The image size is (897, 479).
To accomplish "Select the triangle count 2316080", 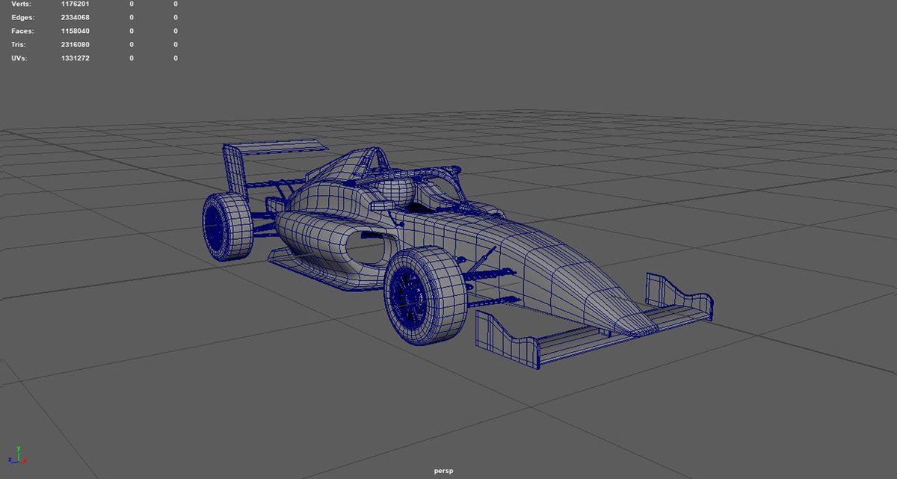I will (x=75, y=44).
